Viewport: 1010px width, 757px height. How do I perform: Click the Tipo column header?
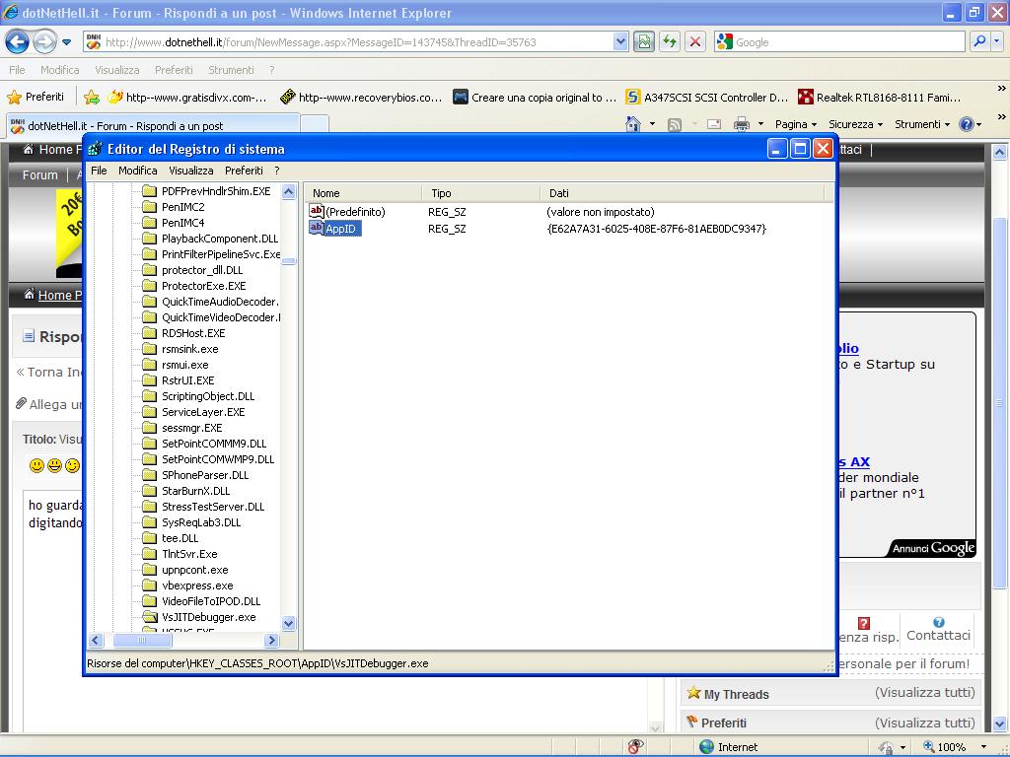click(481, 193)
